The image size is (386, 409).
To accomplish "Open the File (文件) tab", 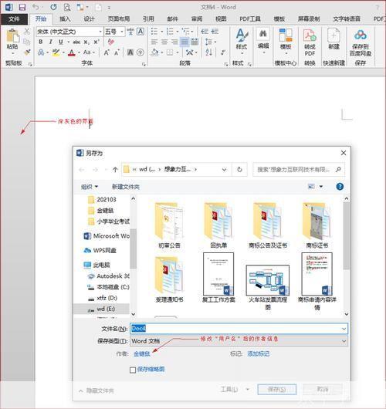I will click(x=14, y=19).
